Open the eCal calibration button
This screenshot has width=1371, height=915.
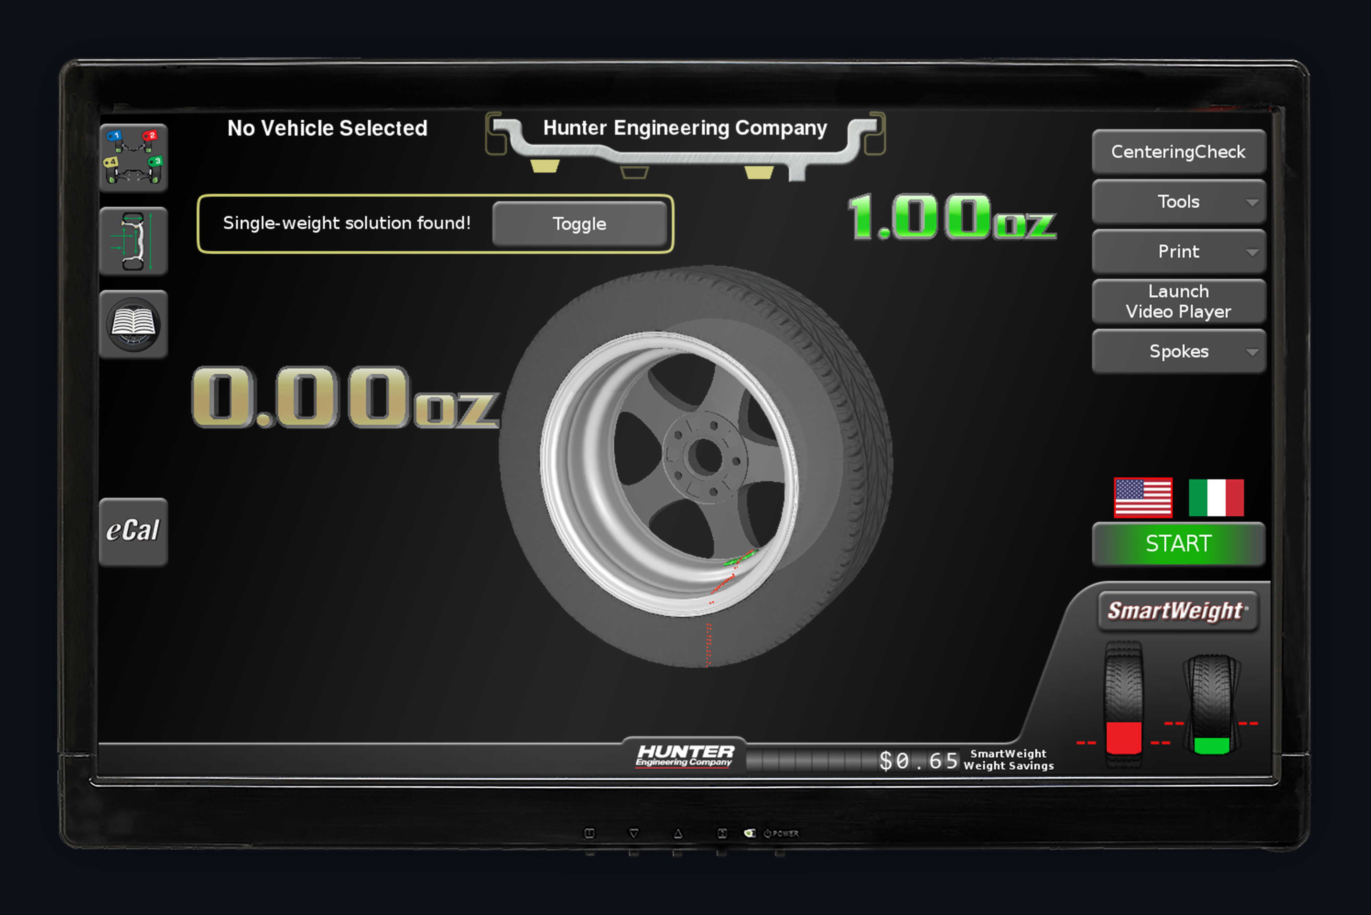134,532
